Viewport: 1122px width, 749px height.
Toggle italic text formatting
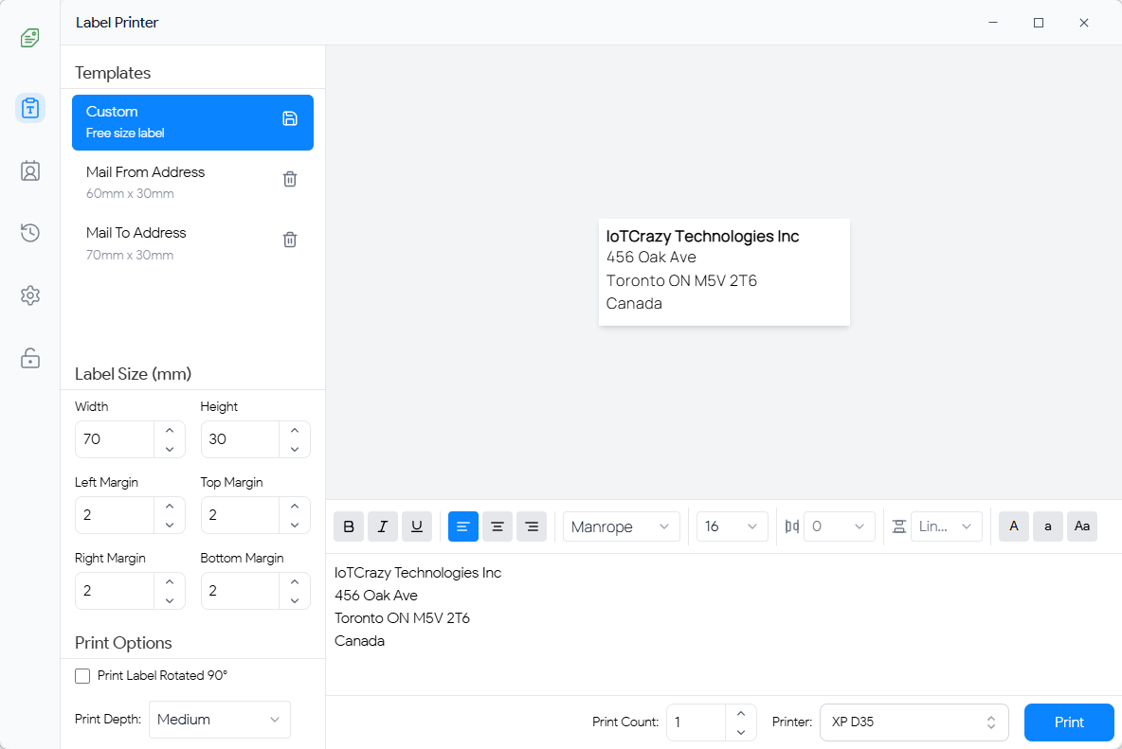pyautogui.click(x=383, y=526)
